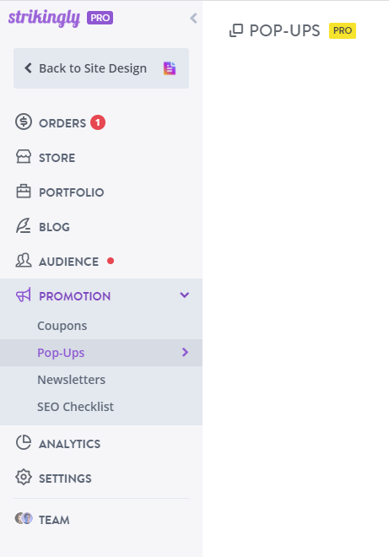Click the gradient document icon

pyautogui.click(x=170, y=68)
